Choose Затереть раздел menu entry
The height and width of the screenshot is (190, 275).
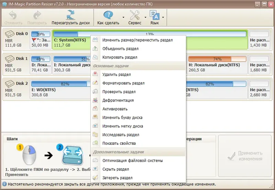click(138, 178)
